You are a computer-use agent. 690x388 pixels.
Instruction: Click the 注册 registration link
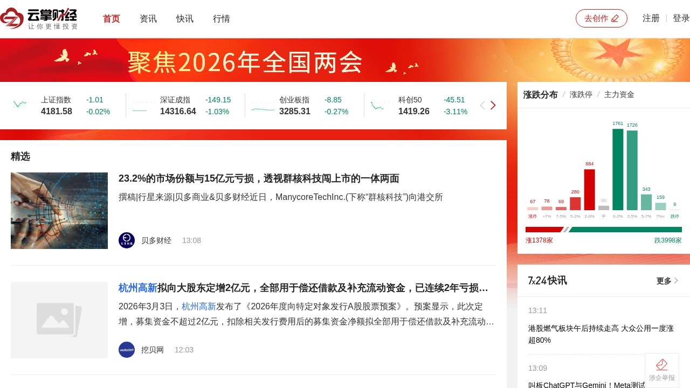coord(651,18)
